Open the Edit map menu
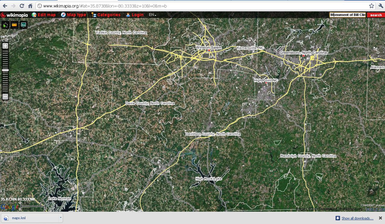 44,15
